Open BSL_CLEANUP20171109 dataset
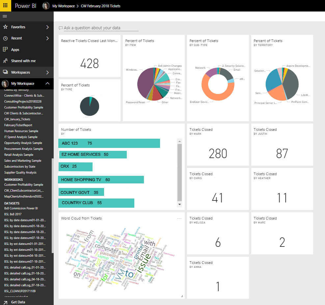 point(20,291)
